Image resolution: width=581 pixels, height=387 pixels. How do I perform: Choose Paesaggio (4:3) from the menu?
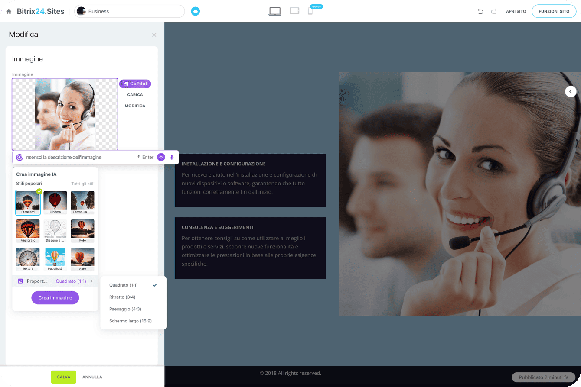coord(125,309)
